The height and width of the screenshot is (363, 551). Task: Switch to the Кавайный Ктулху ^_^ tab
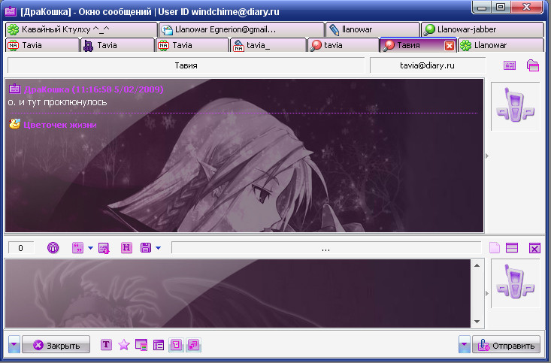[x=81, y=29]
